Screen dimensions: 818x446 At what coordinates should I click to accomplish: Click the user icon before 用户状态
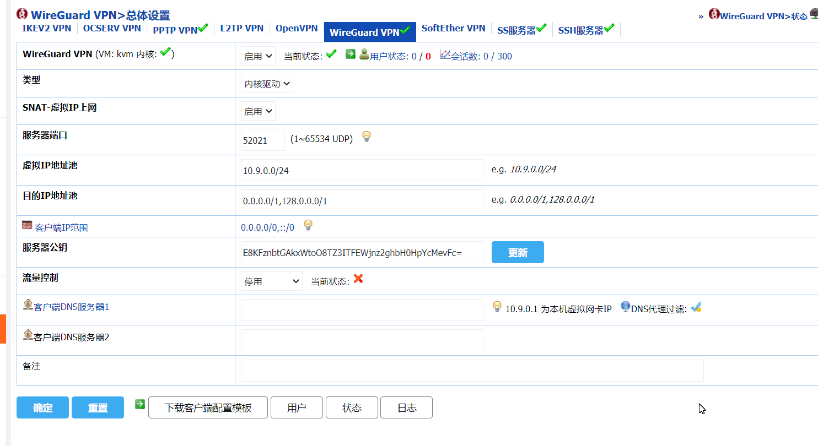pos(364,54)
